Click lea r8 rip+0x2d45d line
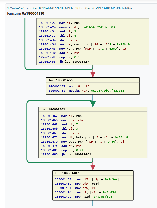Screen dimensions: 157x208 pyautogui.click(x=86, y=192)
